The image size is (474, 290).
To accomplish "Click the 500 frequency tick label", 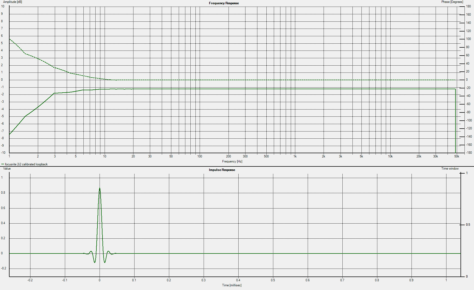I will point(266,156).
